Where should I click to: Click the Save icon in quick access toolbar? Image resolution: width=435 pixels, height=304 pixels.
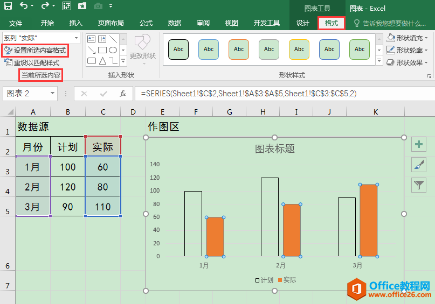(8, 6)
